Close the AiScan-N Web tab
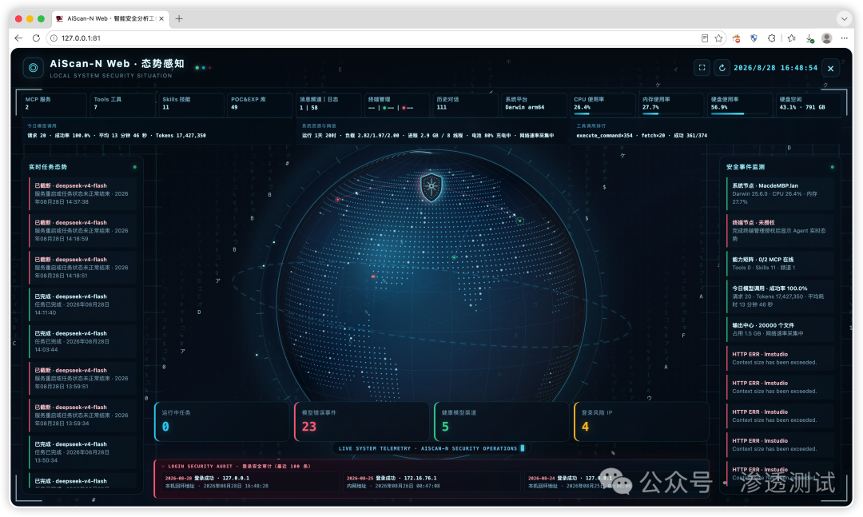This screenshot has width=863, height=517. pos(161,18)
